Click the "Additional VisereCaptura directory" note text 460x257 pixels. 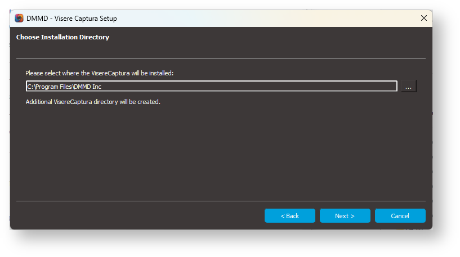93,102
